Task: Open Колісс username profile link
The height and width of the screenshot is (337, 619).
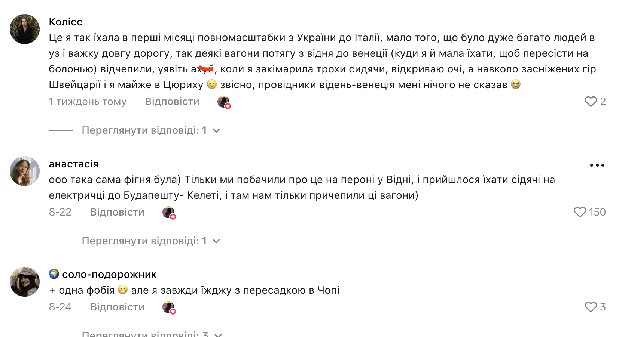Action: pos(65,22)
